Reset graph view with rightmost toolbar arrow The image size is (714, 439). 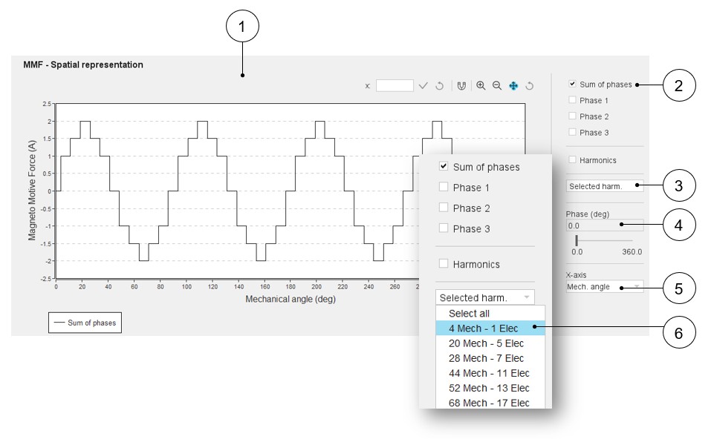(529, 86)
